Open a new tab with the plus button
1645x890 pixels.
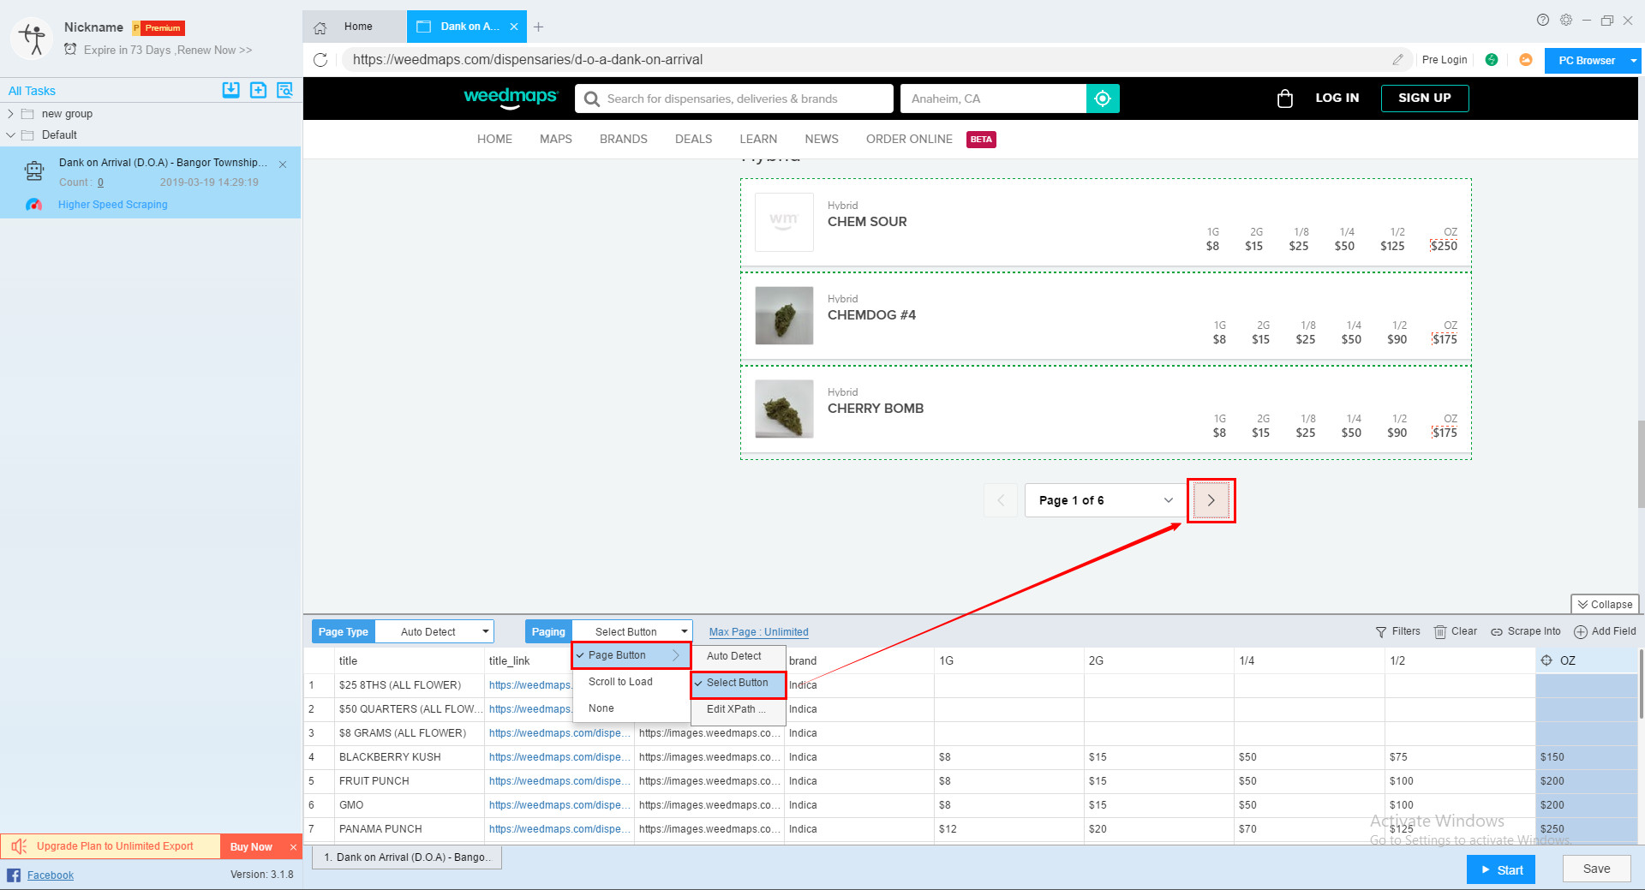538,27
